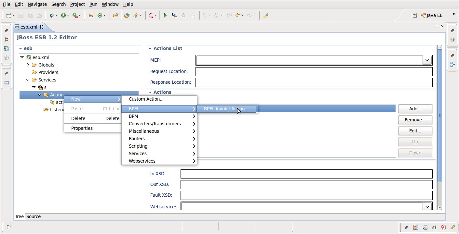The height and width of the screenshot is (234, 459).
Task: Click the fast view icon at bottom left
Action: [9, 227]
